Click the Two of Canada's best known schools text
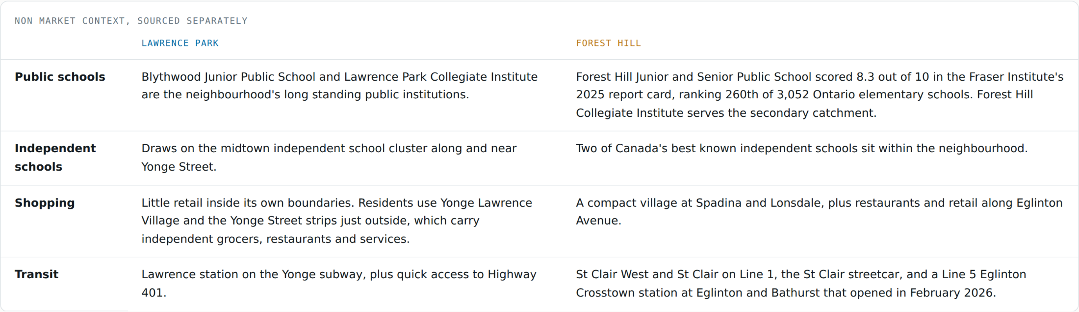 pyautogui.click(x=801, y=148)
